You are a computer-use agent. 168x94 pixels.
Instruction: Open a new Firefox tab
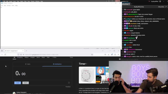[x=26, y=51]
